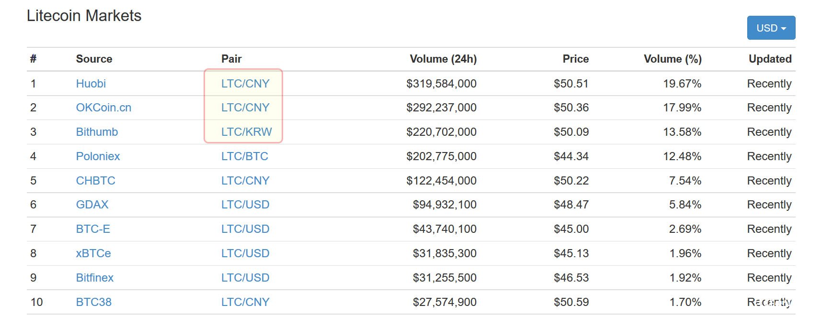Open Poloniex's LTC/BTC pair link
The width and height of the screenshot is (821, 316).
tap(244, 156)
